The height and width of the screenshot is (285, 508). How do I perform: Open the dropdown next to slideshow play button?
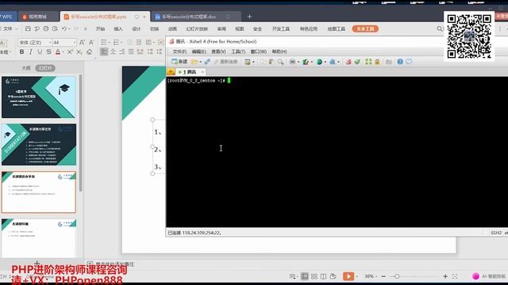click(x=356, y=276)
